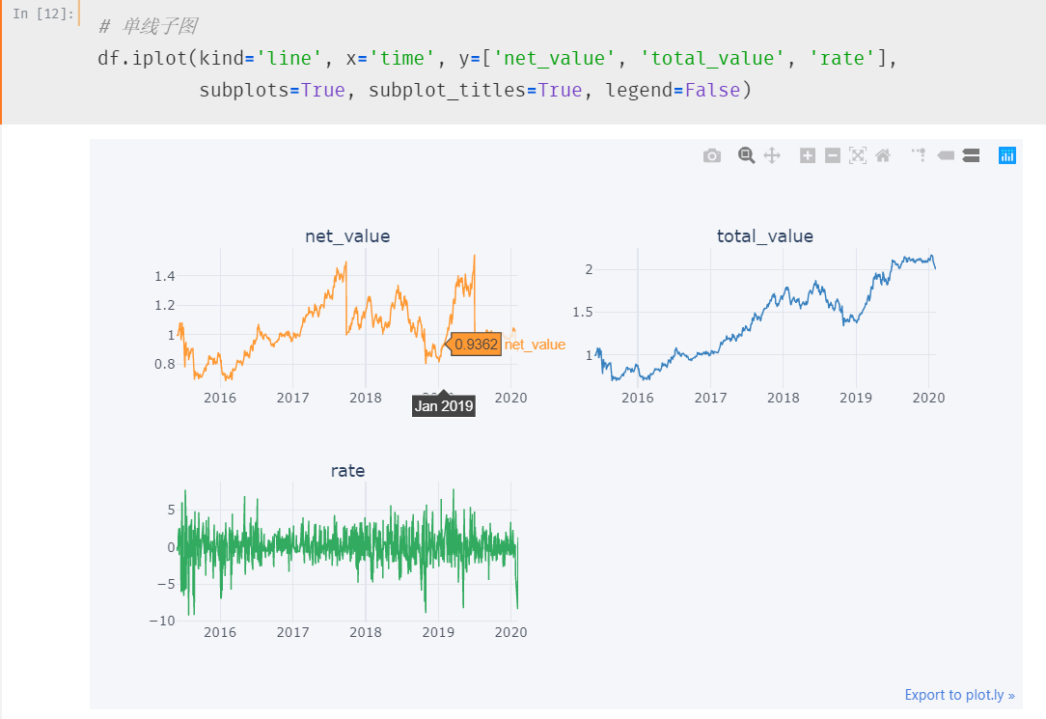Download the plot as a PNG image
1046x719 pixels.
pos(711,155)
